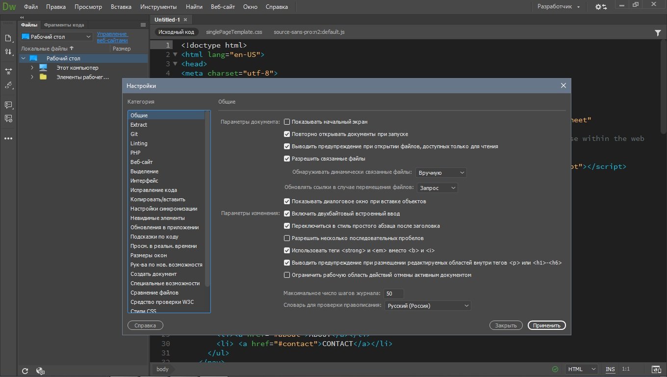This screenshot has height=377, width=667.
Task: Open the Files panel hamburger options menu
Action: 143,25
